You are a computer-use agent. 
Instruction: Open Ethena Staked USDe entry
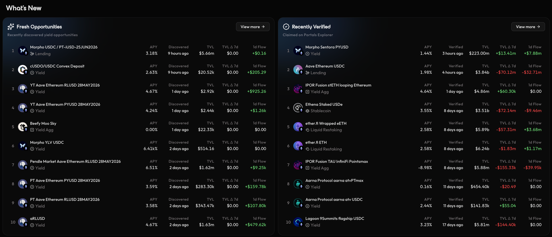coord(324,104)
